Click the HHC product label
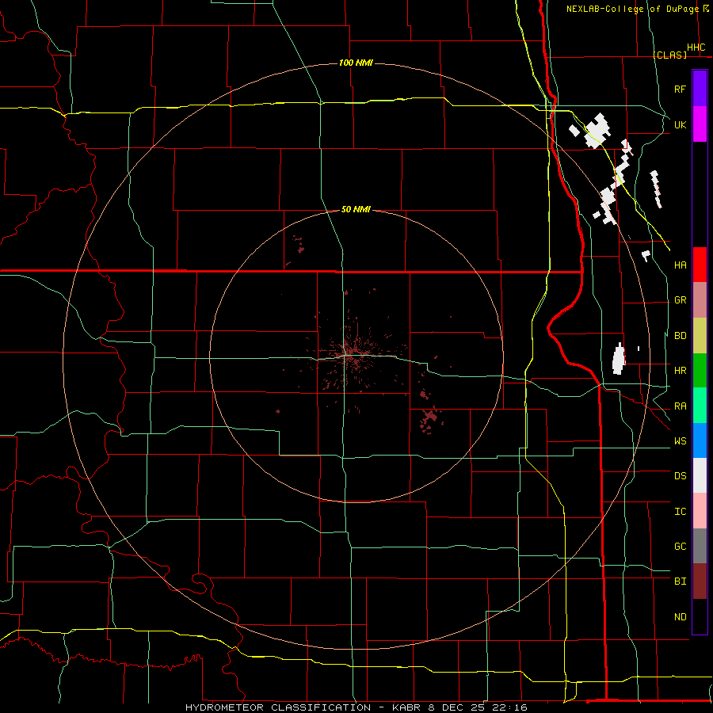This screenshot has width=713, height=713. (x=696, y=48)
